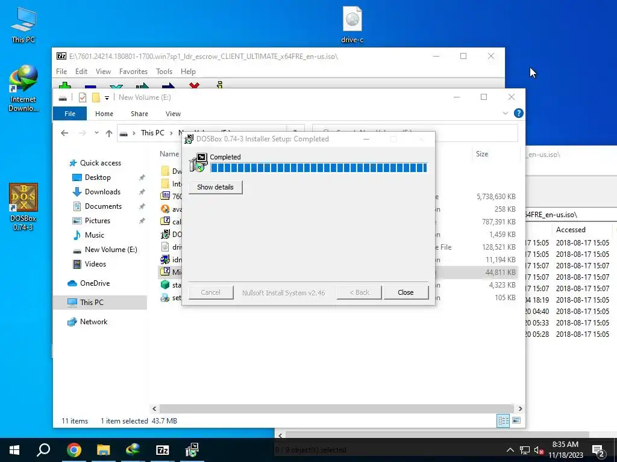Open Documents in navigation pane

[103, 206]
